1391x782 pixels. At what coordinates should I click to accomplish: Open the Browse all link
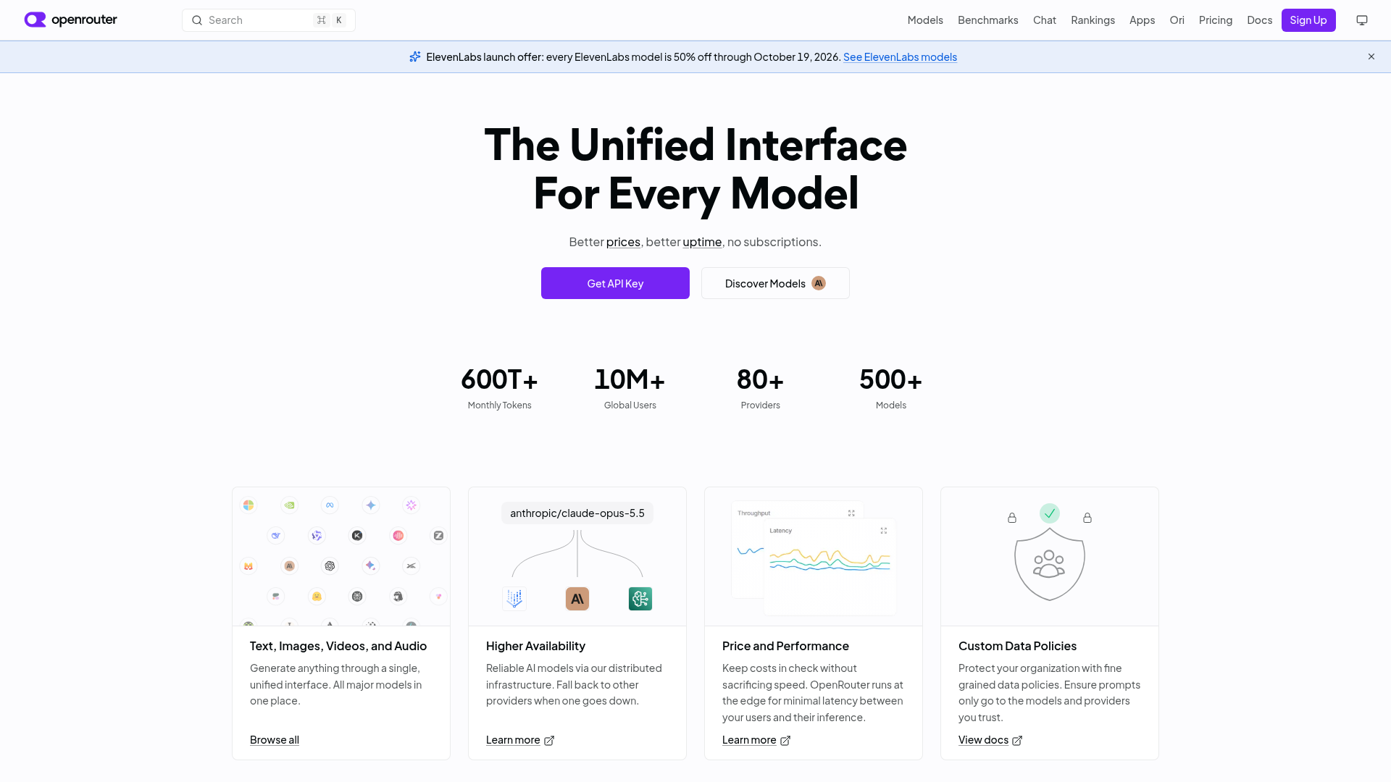275,740
